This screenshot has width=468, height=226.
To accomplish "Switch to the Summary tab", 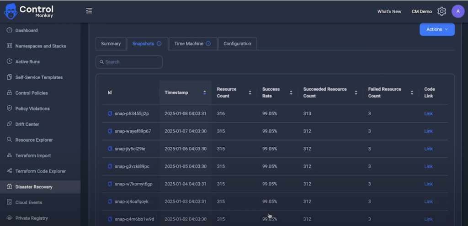I will click(111, 44).
